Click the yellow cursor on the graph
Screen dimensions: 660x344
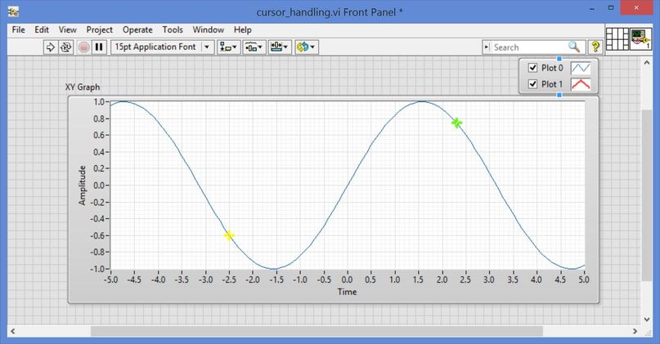pyautogui.click(x=229, y=235)
